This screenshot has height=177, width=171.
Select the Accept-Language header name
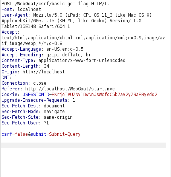[x=21, y=49]
